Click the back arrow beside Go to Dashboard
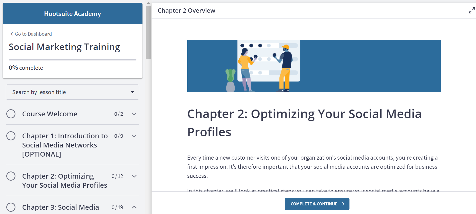Viewport: 476px width, 214px height. 12,34
